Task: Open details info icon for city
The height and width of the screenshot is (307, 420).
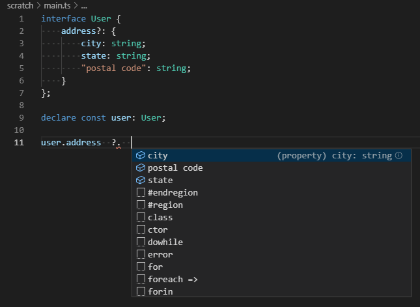Action: 399,156
